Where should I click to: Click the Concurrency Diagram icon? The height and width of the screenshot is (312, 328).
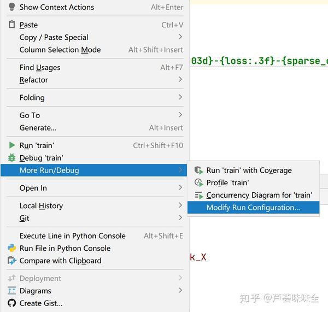[198, 195]
